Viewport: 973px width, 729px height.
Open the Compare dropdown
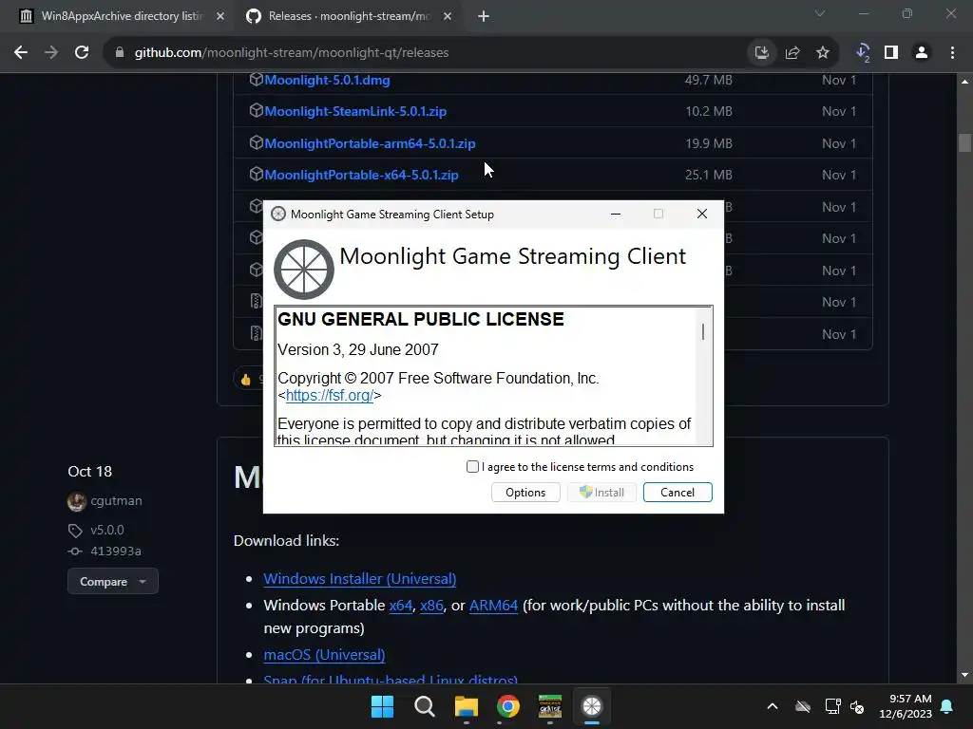113,582
